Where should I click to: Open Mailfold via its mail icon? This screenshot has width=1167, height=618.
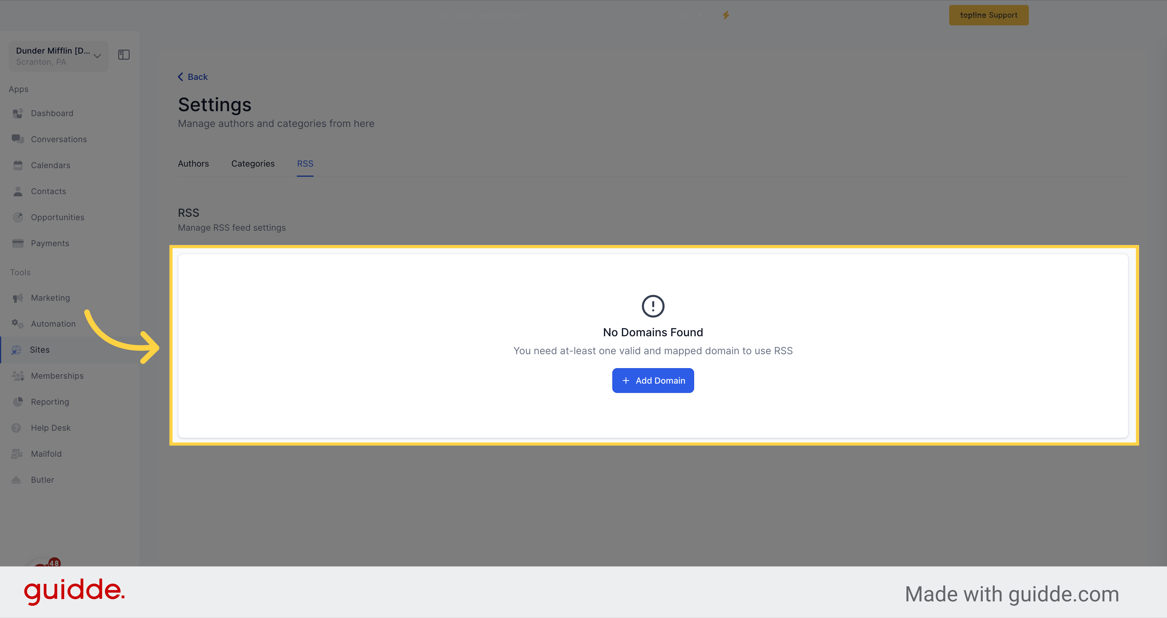(17, 454)
